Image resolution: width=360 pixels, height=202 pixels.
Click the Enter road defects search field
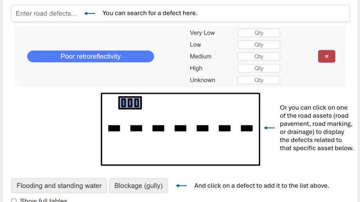pyautogui.click(x=180, y=13)
